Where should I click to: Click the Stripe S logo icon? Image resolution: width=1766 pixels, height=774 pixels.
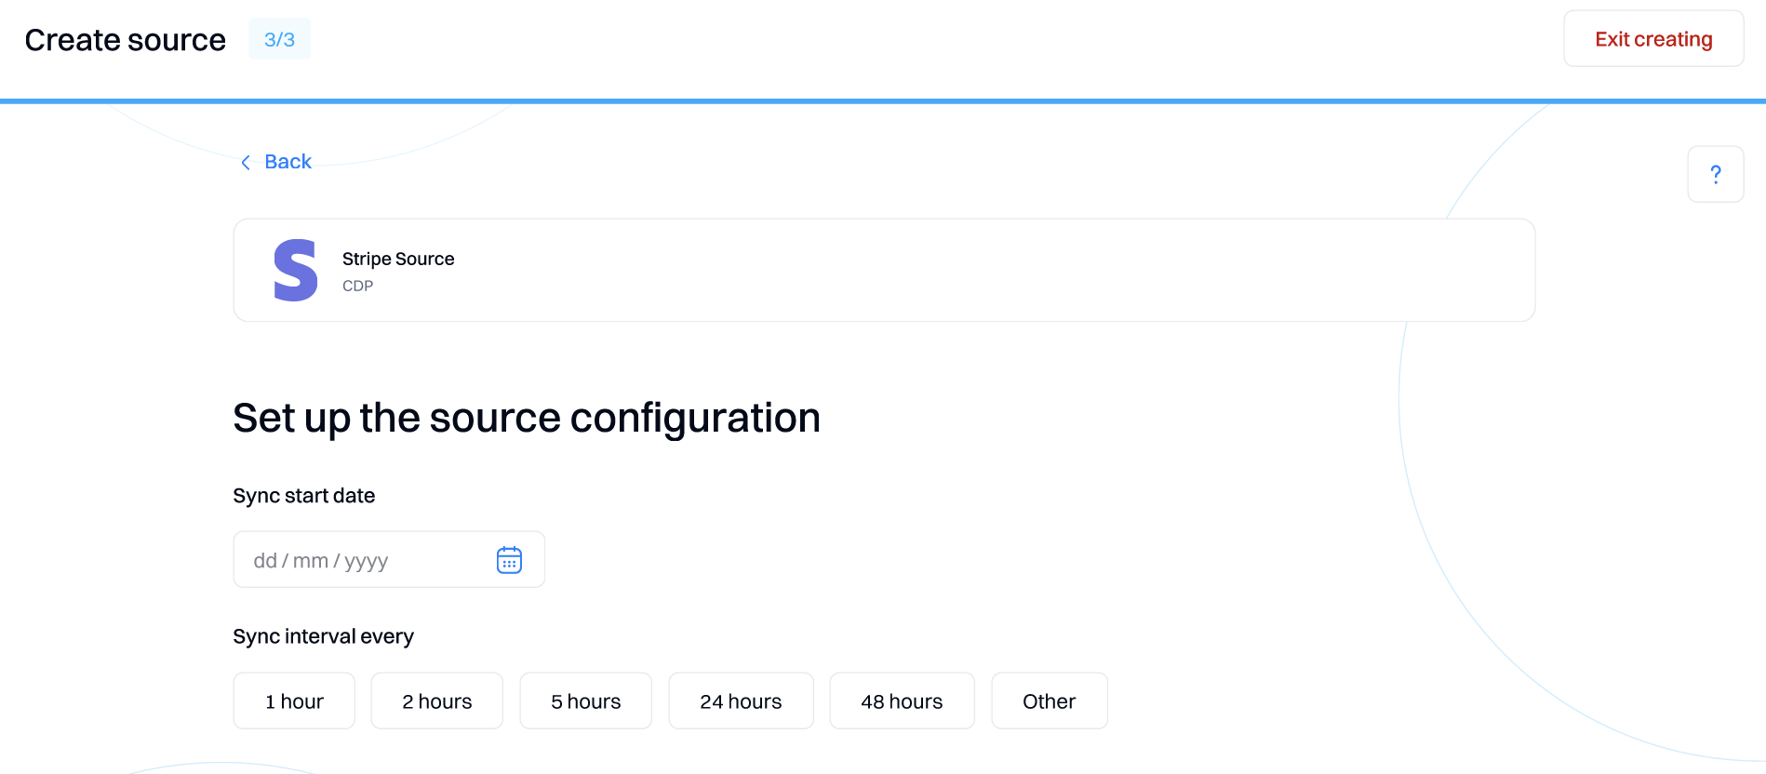point(296,271)
